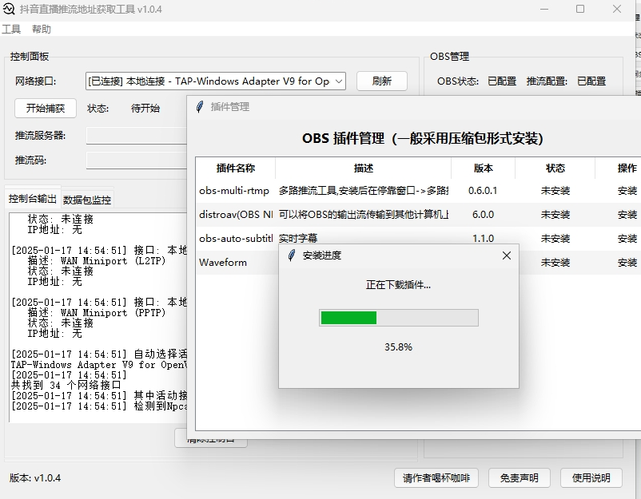The width and height of the screenshot is (641, 499).
Task: Select the obs-multi-rtmp plugin row name
Action: [234, 191]
